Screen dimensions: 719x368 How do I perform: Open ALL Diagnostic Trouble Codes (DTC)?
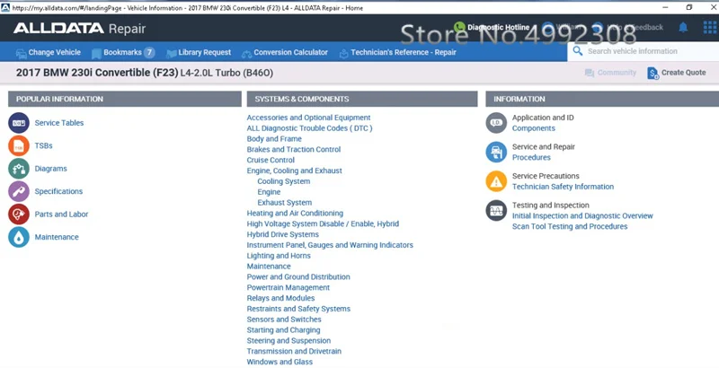pos(309,128)
